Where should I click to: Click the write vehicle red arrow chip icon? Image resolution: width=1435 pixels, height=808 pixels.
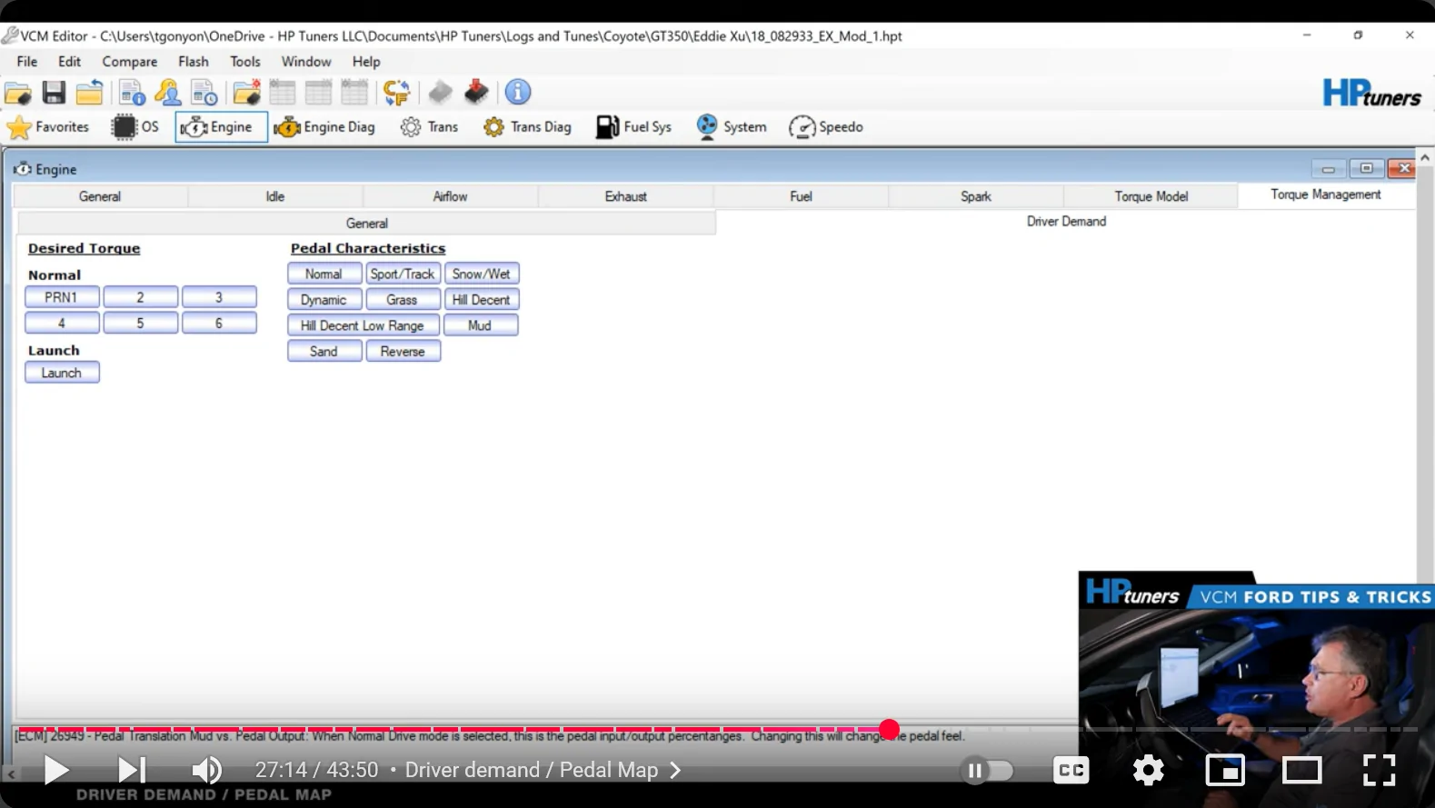[476, 93]
